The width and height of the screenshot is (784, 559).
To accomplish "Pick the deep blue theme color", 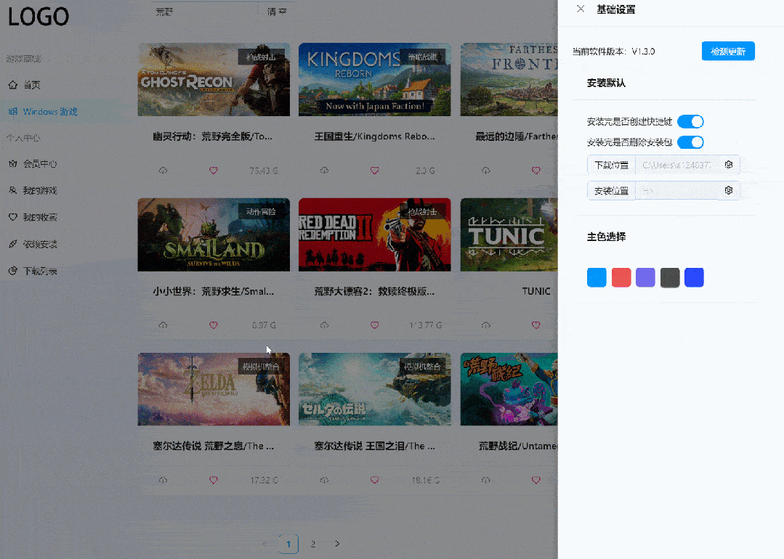I will pyautogui.click(x=694, y=277).
